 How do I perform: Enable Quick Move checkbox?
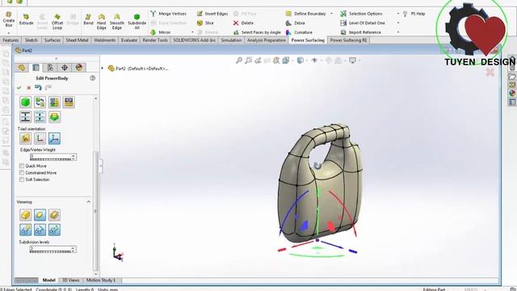[22, 166]
